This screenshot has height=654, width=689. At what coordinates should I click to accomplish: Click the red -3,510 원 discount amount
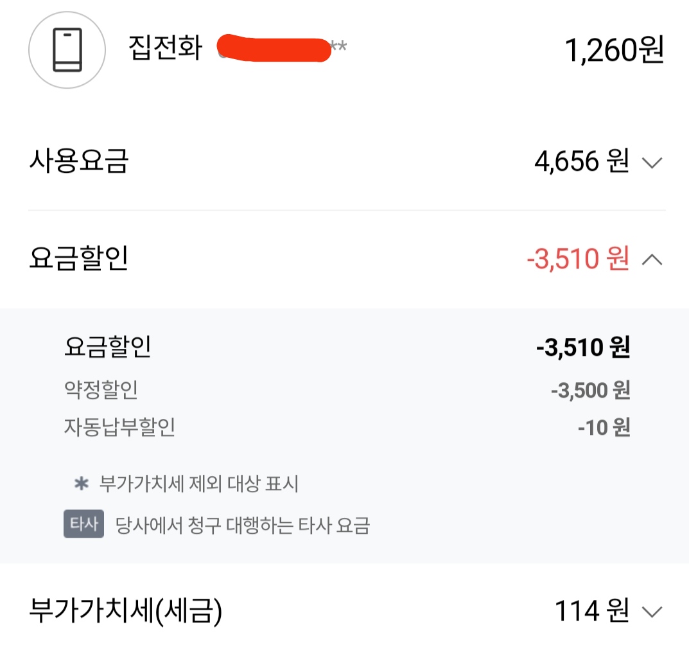pyautogui.click(x=577, y=260)
